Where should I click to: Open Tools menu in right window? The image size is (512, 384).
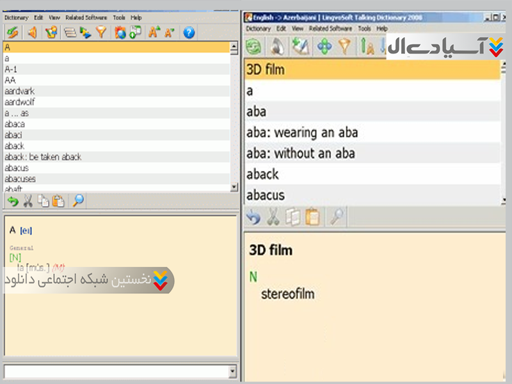[x=364, y=29]
